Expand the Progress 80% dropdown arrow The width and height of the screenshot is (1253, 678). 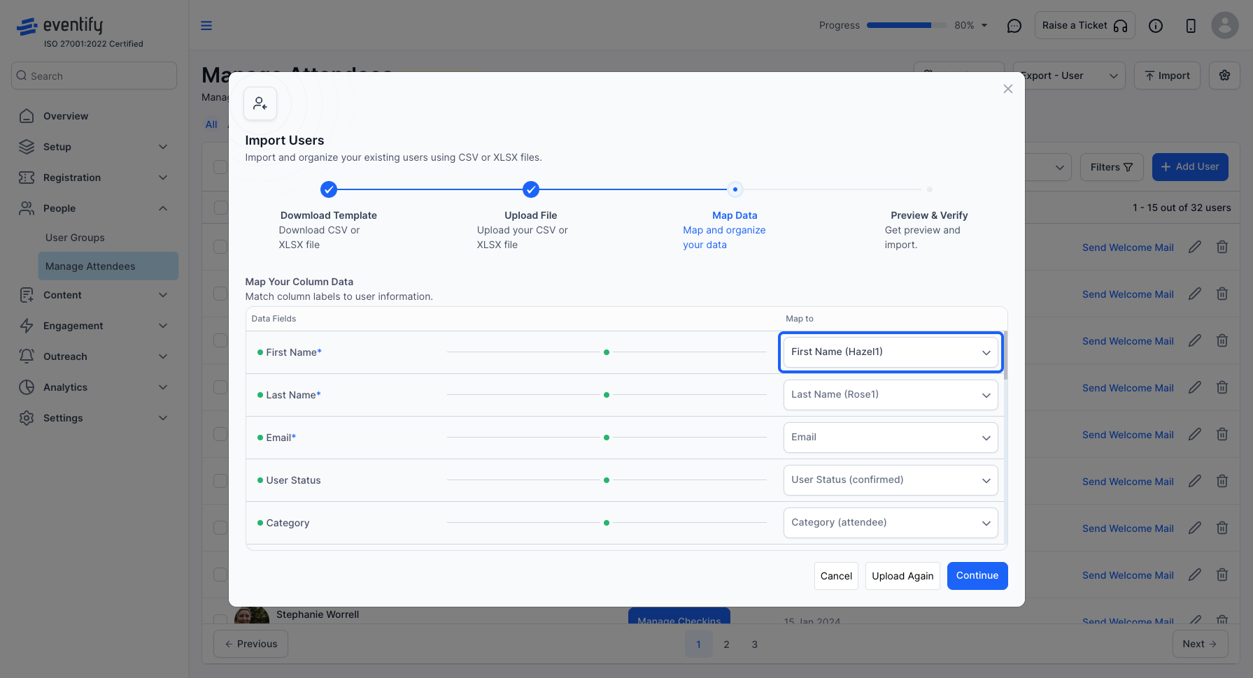(x=984, y=26)
